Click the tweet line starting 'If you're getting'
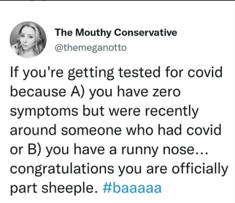Viewport: 235px width, 203px height. 116,74
